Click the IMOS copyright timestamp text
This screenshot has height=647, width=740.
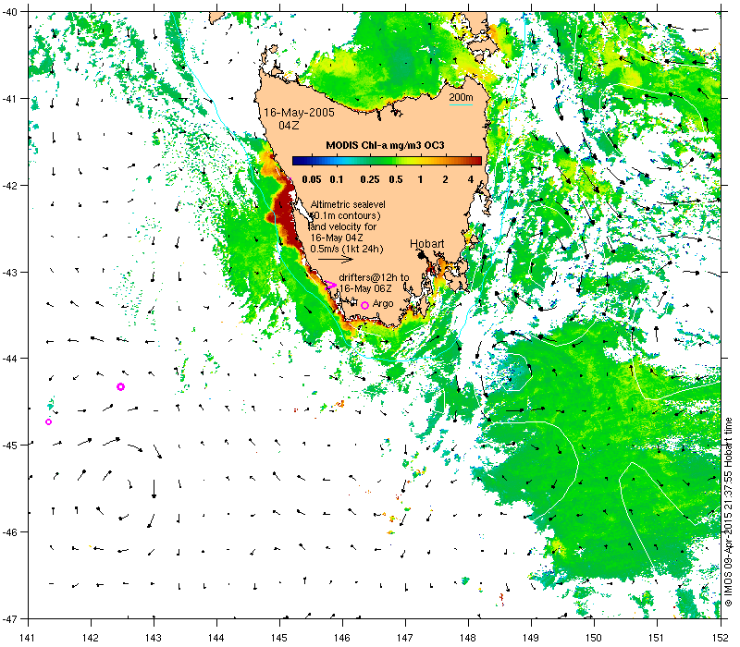(x=728, y=513)
